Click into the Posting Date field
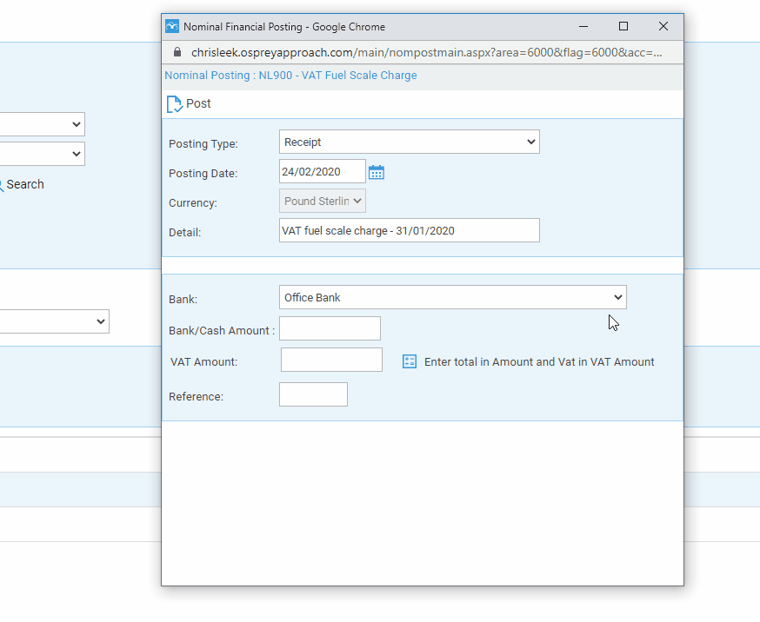 [323, 171]
